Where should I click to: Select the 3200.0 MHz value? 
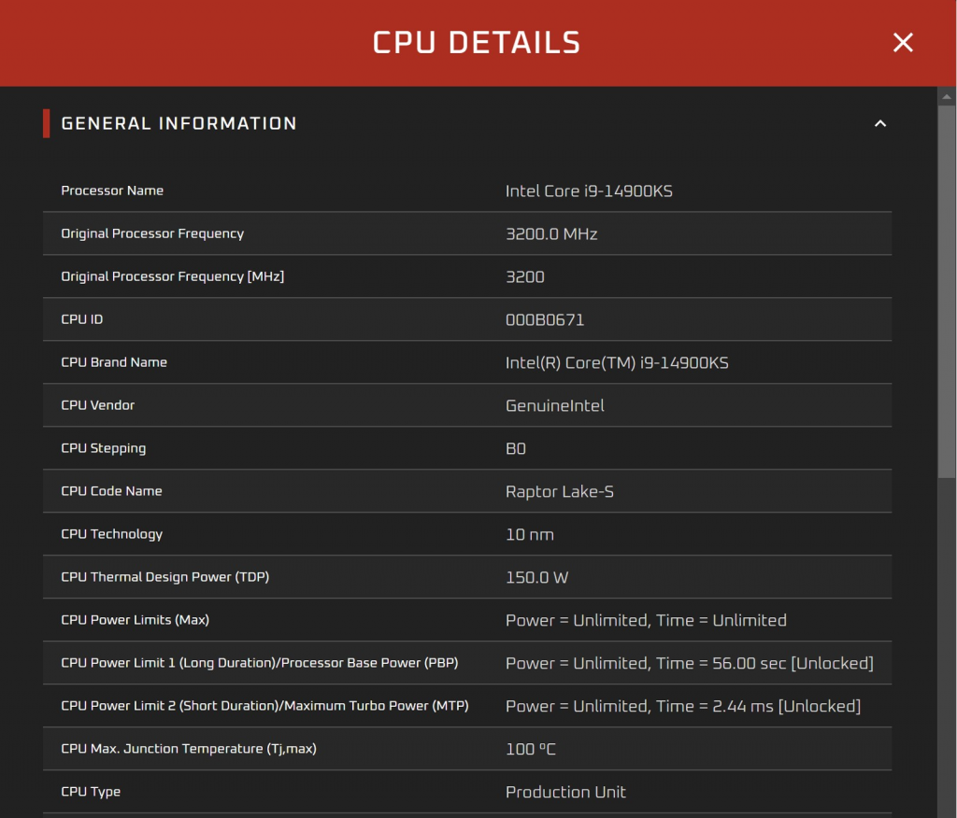click(551, 234)
